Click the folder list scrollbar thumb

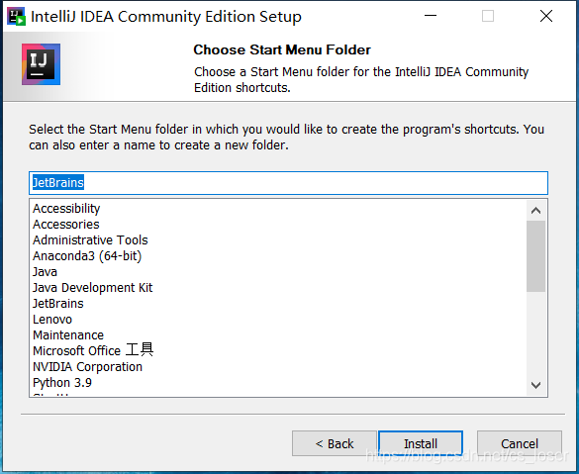pyautogui.click(x=535, y=256)
